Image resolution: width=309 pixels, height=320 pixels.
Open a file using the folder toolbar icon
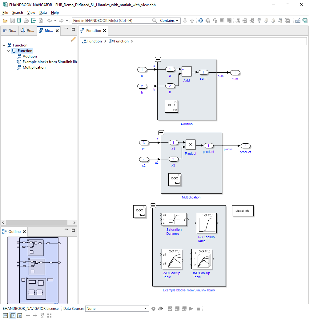click(x=6, y=21)
